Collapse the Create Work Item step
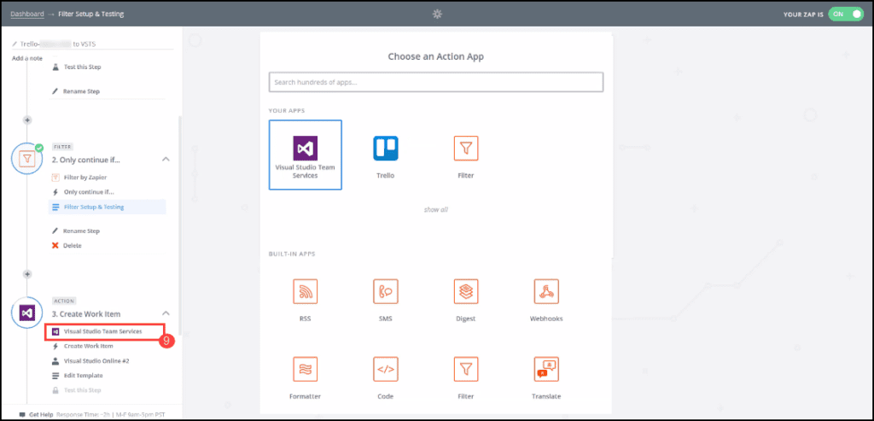This screenshot has width=874, height=421. (x=166, y=313)
